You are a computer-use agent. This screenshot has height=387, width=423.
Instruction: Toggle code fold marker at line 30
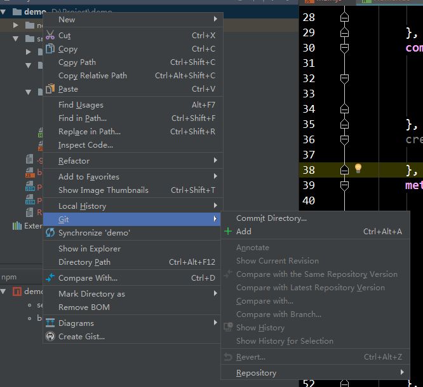[x=344, y=48]
